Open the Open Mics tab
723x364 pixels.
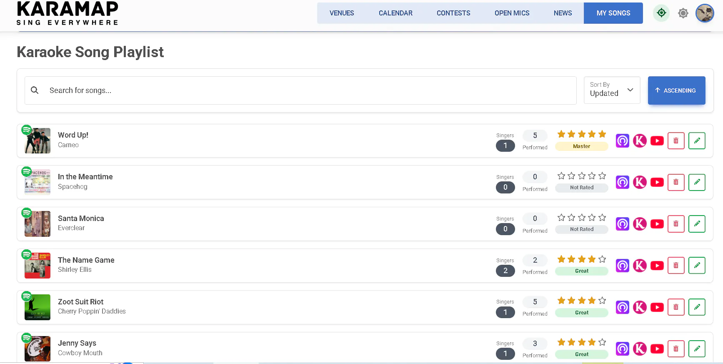point(512,13)
